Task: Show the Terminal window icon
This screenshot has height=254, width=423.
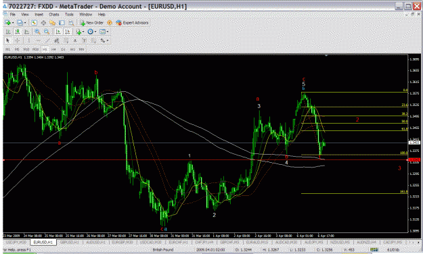Action: pyautogui.click(x=62, y=22)
